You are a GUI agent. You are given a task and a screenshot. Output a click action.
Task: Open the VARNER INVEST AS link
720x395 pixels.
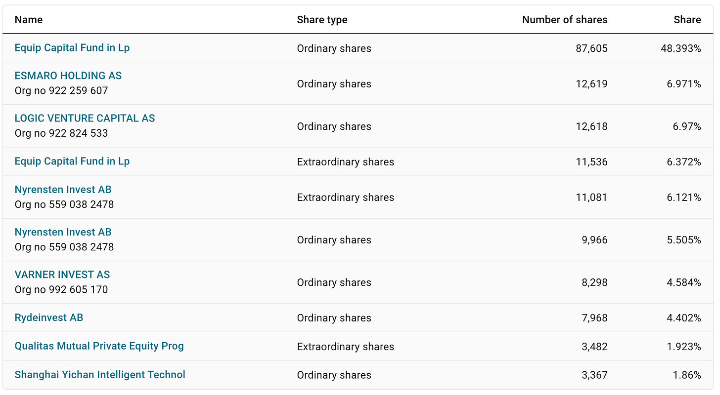point(62,275)
